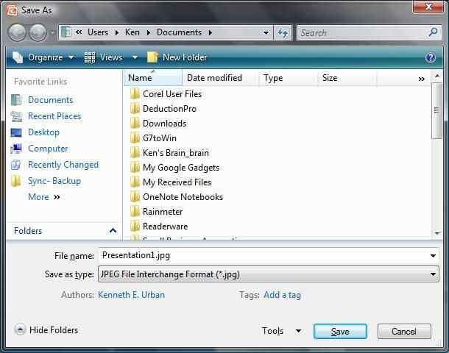
Task: Click the Save button
Action: click(340, 332)
